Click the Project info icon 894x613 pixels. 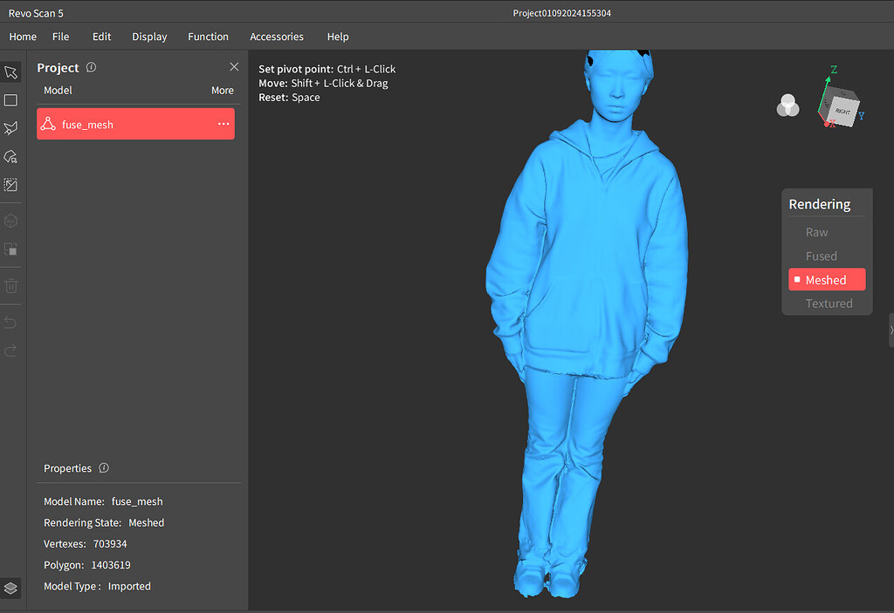pos(91,67)
